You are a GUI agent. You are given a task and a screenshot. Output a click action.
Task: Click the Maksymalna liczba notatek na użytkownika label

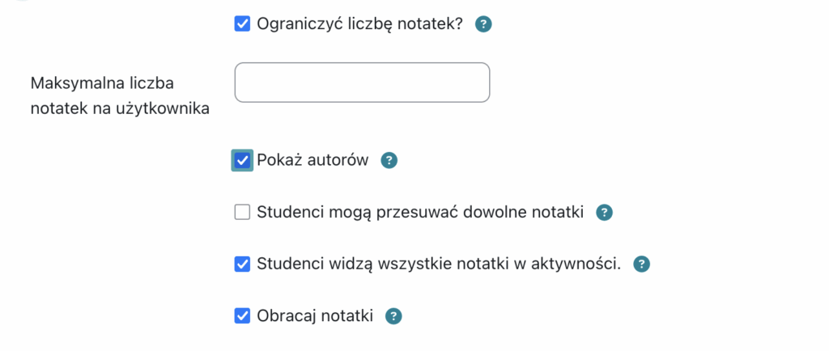pyautogui.click(x=119, y=95)
